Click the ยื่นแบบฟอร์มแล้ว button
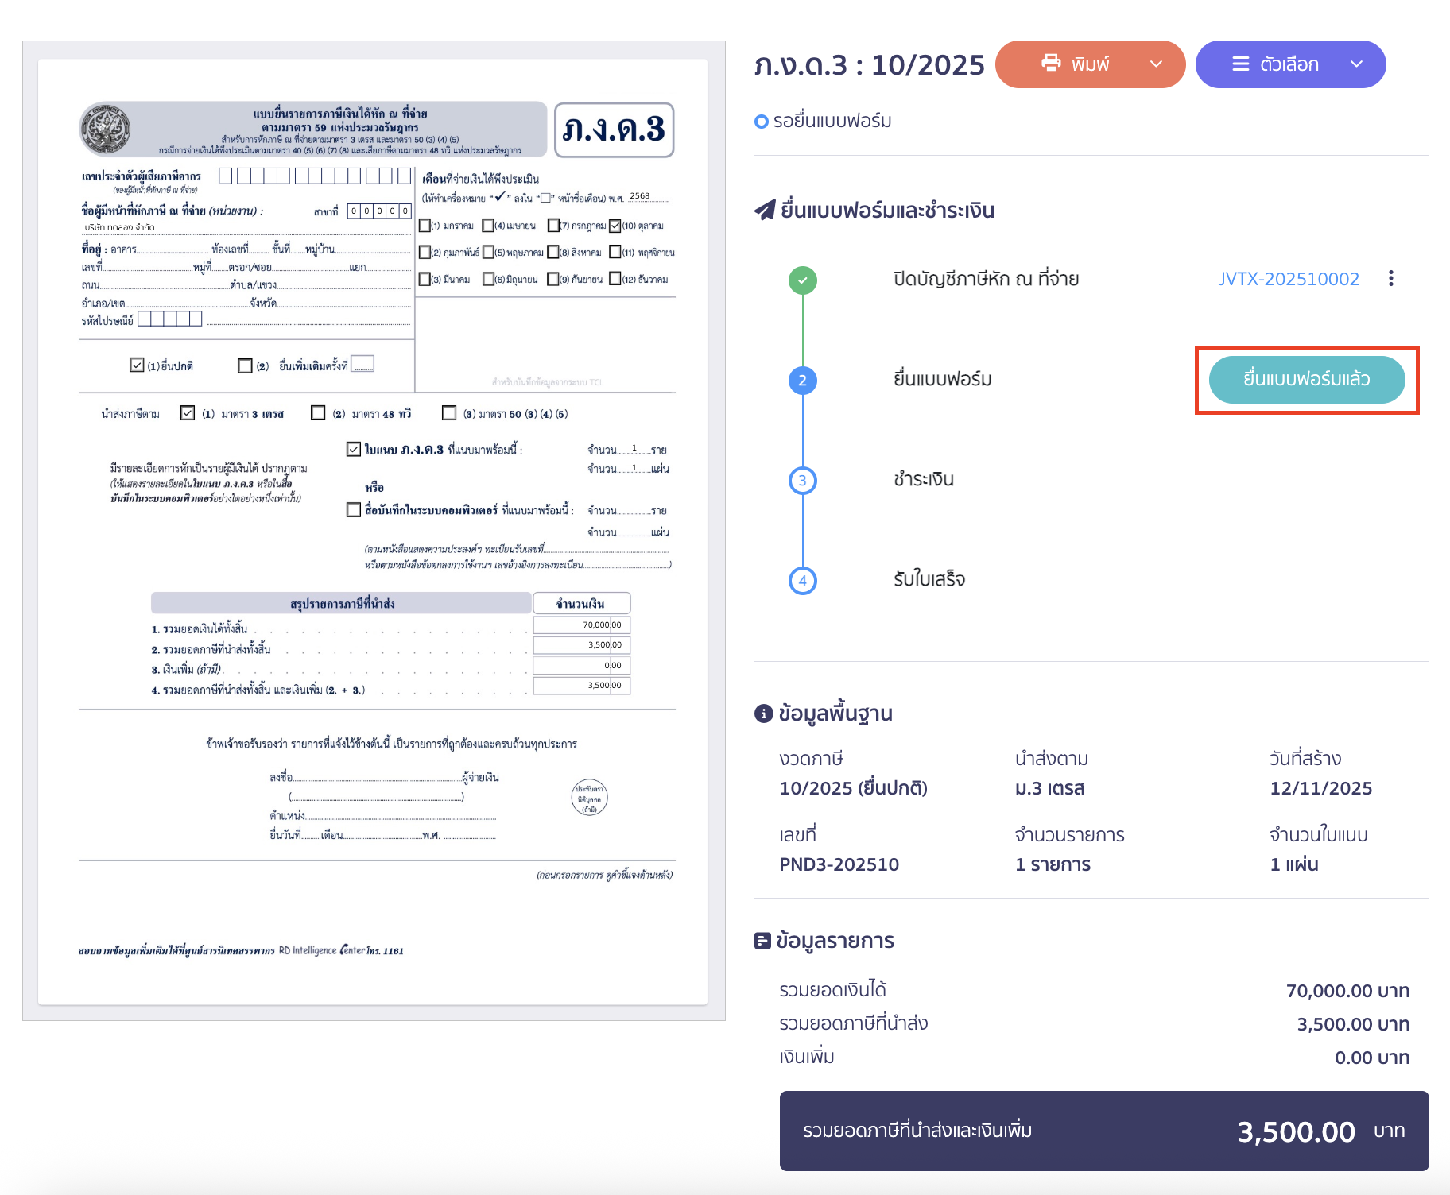The width and height of the screenshot is (1450, 1195). pyautogui.click(x=1306, y=380)
